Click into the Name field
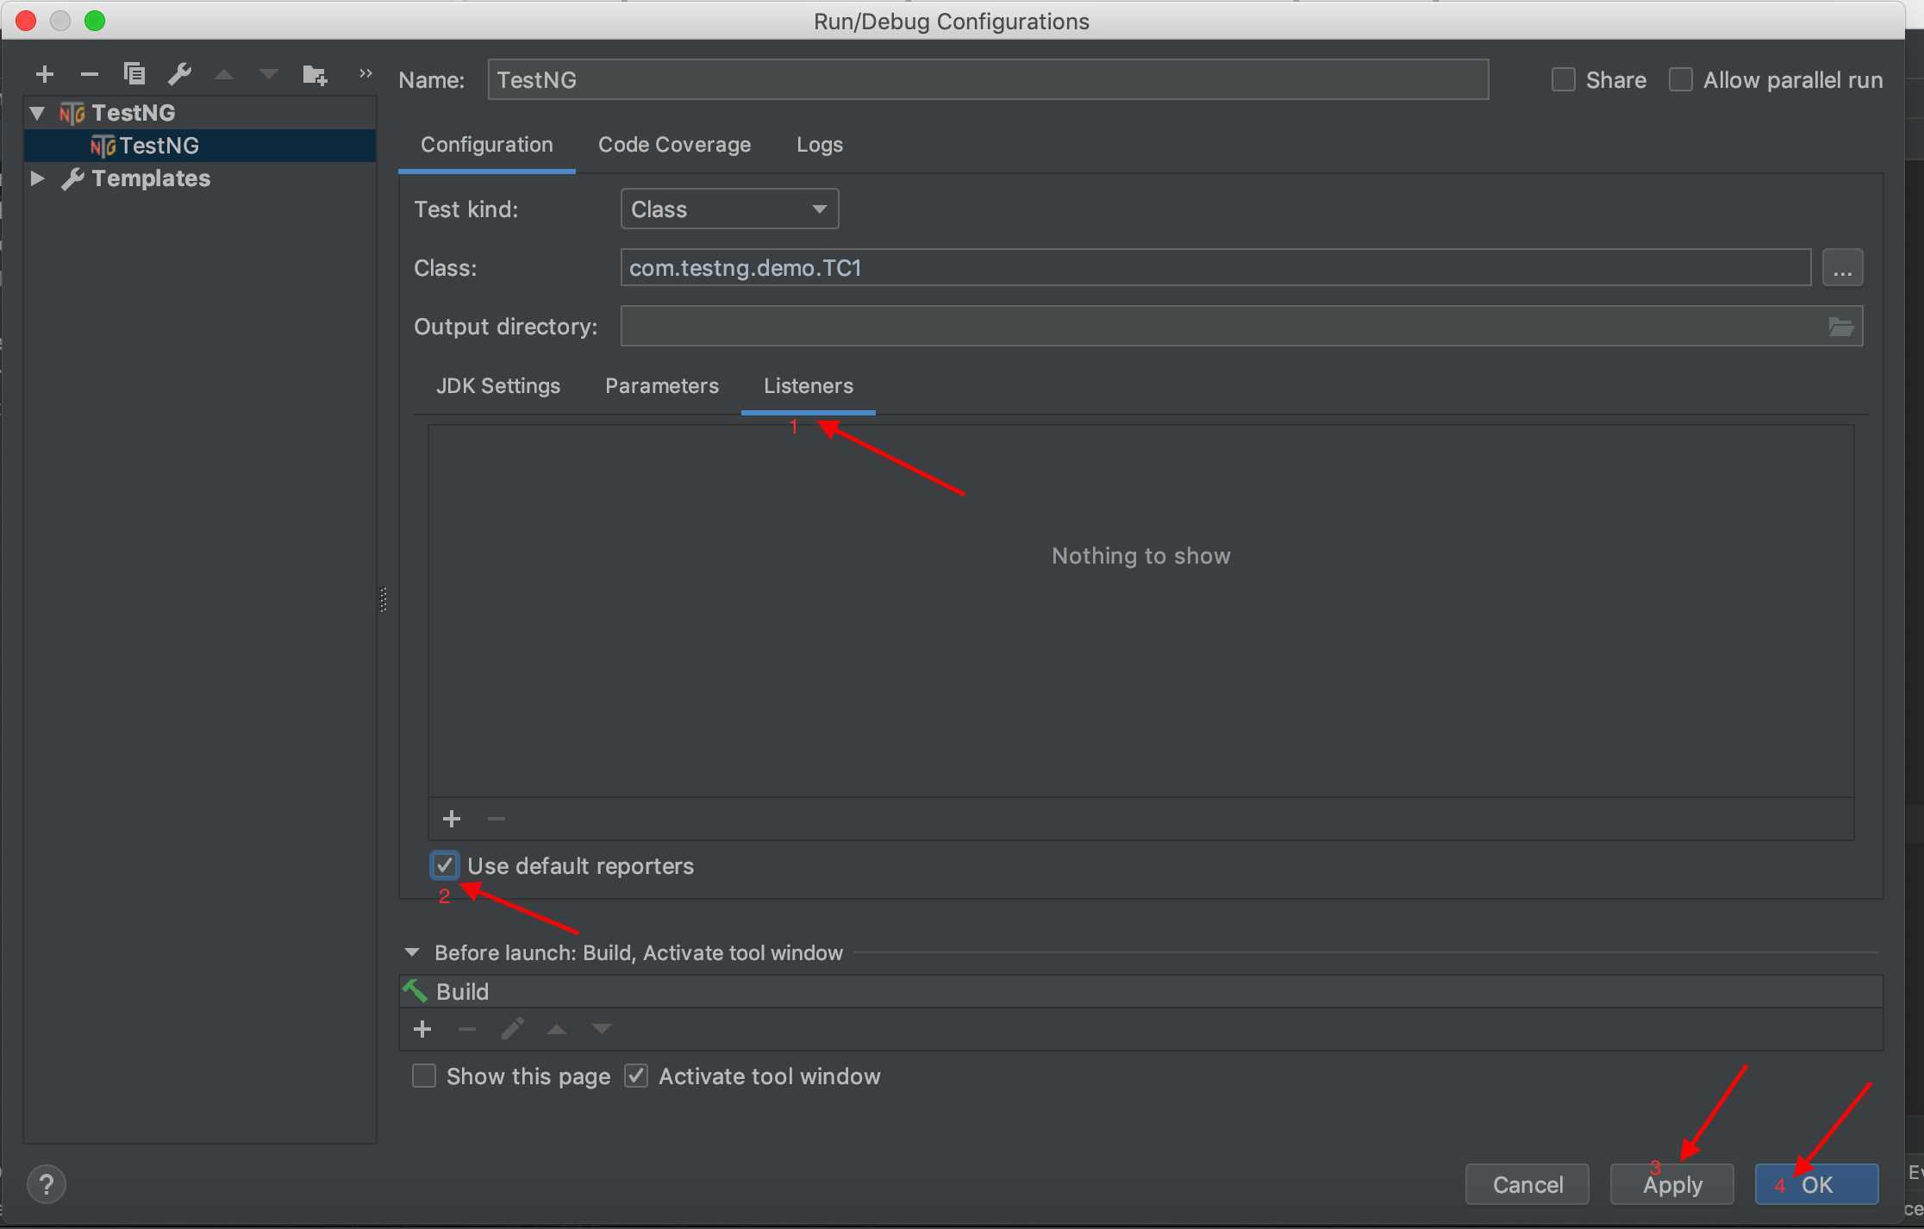The image size is (1924, 1229). (988, 80)
